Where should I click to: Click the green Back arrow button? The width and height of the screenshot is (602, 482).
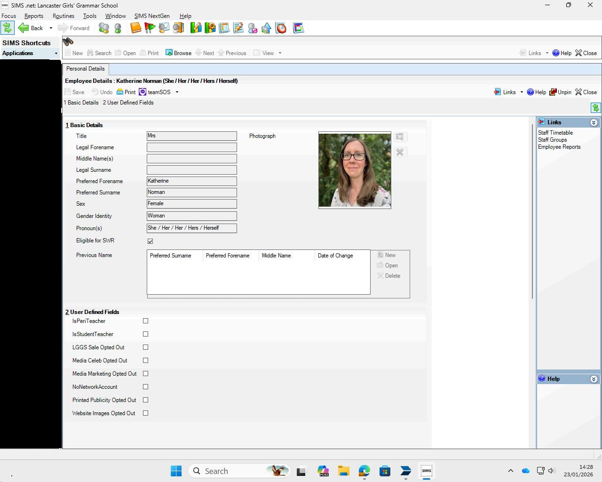31,28
